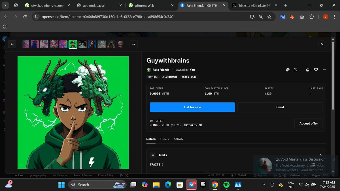The height and width of the screenshot is (191, 340).
Task: Open the Discord icon in footer
Action: click(x=121, y=175)
